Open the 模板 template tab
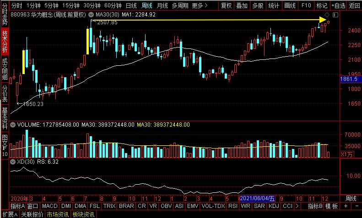 pyautogui.click(x=331, y=206)
